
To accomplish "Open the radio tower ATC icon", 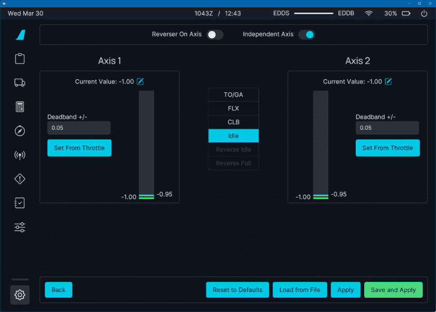I will [x=20, y=155].
